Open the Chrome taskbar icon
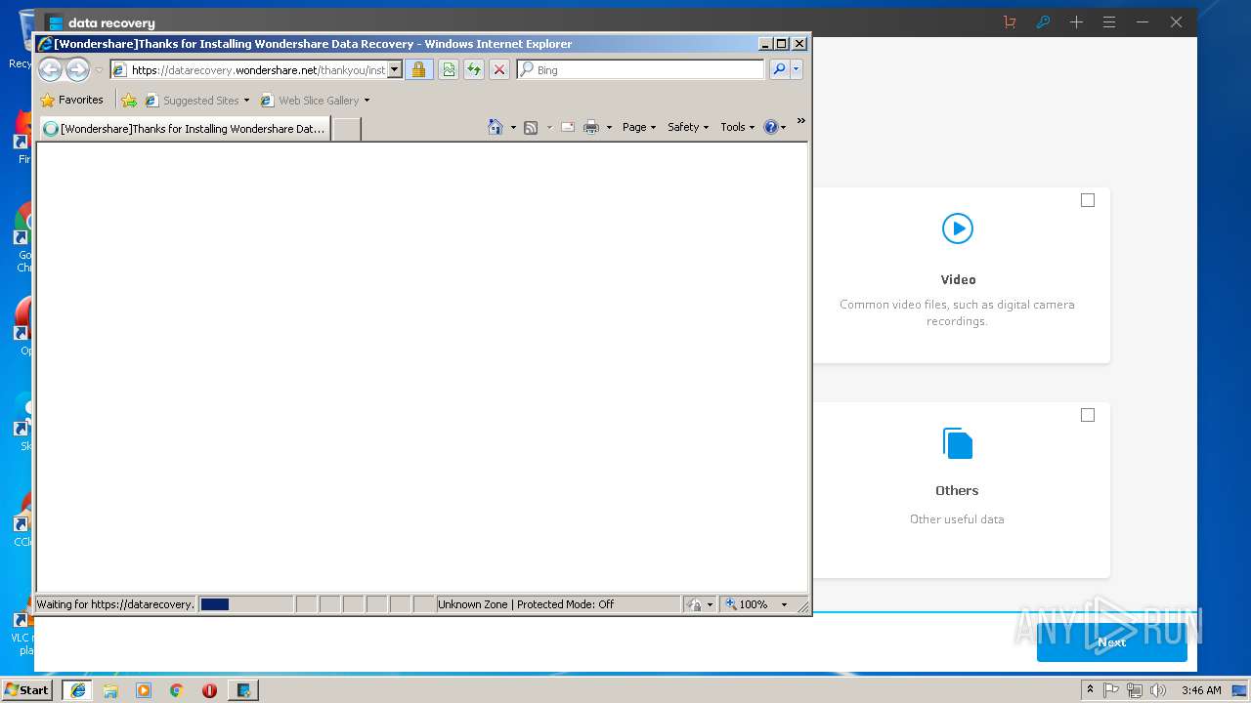The width and height of the screenshot is (1251, 703). tap(176, 690)
